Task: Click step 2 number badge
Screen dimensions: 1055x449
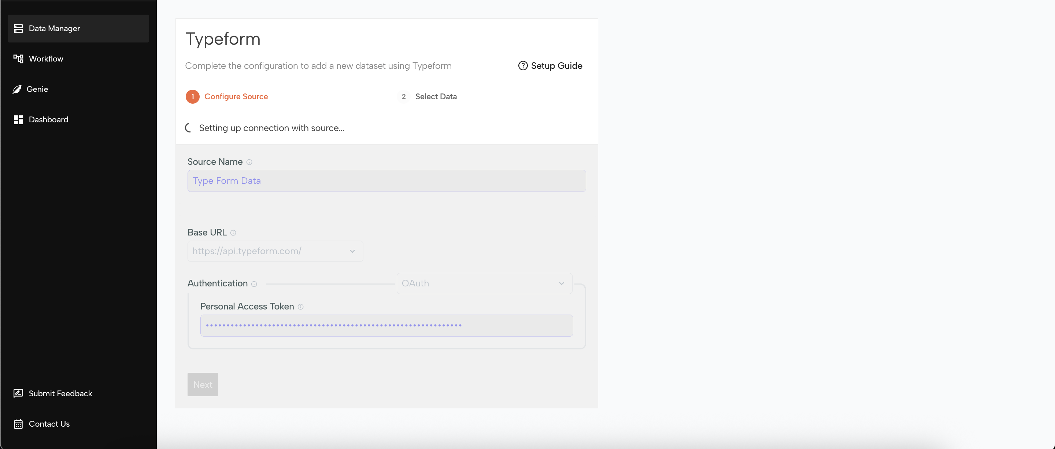Action: [403, 97]
